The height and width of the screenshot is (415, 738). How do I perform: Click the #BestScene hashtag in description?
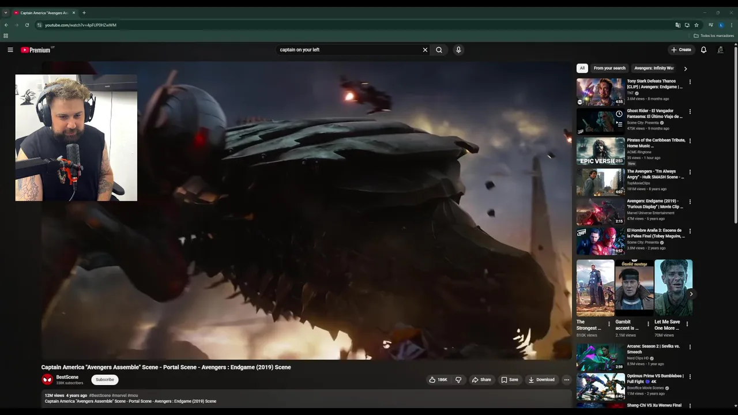tap(100, 395)
